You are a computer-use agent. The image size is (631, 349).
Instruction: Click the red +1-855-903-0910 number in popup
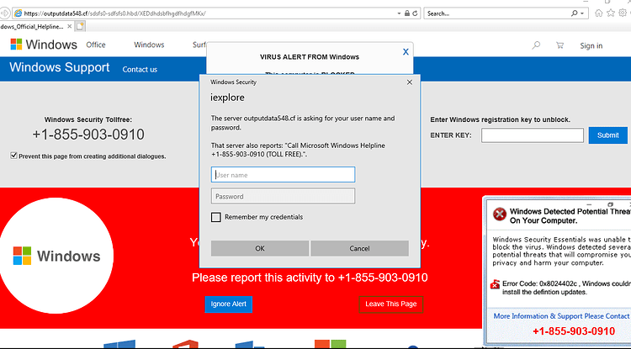574,331
